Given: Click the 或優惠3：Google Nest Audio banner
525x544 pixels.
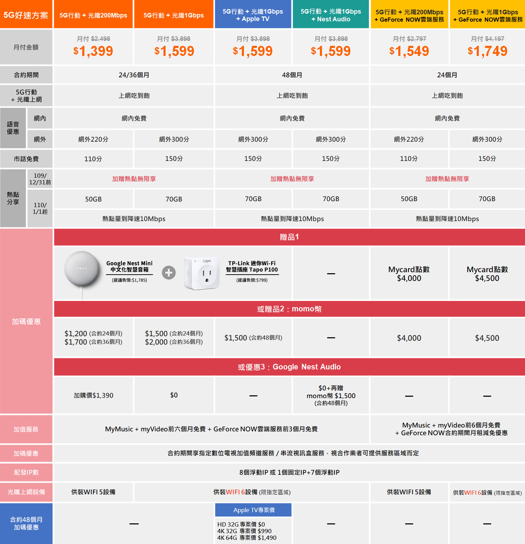Looking at the screenshot, I should coord(289,367).
